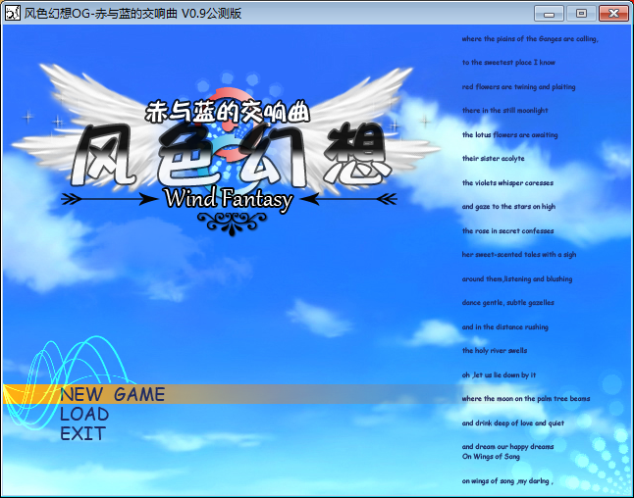Choose LOAD to continue a save
The image size is (634, 498).
point(84,414)
